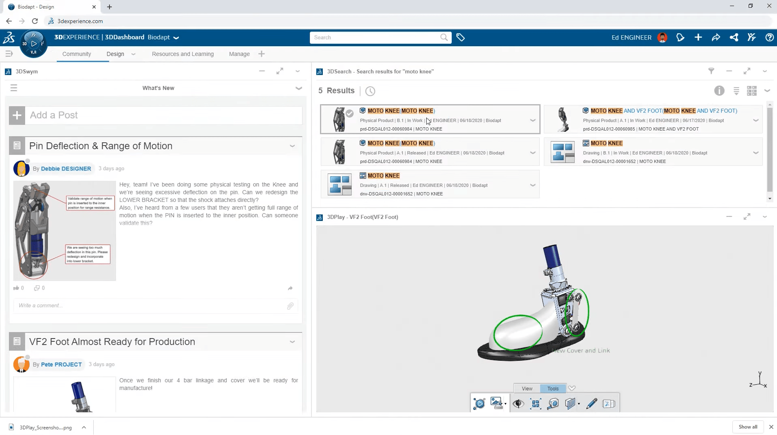Expand MOTO KNEE AND VF2 FOOT result chevron
Screen dimensions: 777x435
point(756,120)
